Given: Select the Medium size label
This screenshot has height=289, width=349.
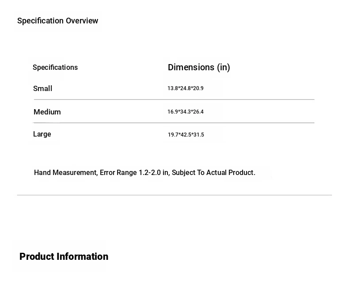Looking at the screenshot, I should [47, 112].
